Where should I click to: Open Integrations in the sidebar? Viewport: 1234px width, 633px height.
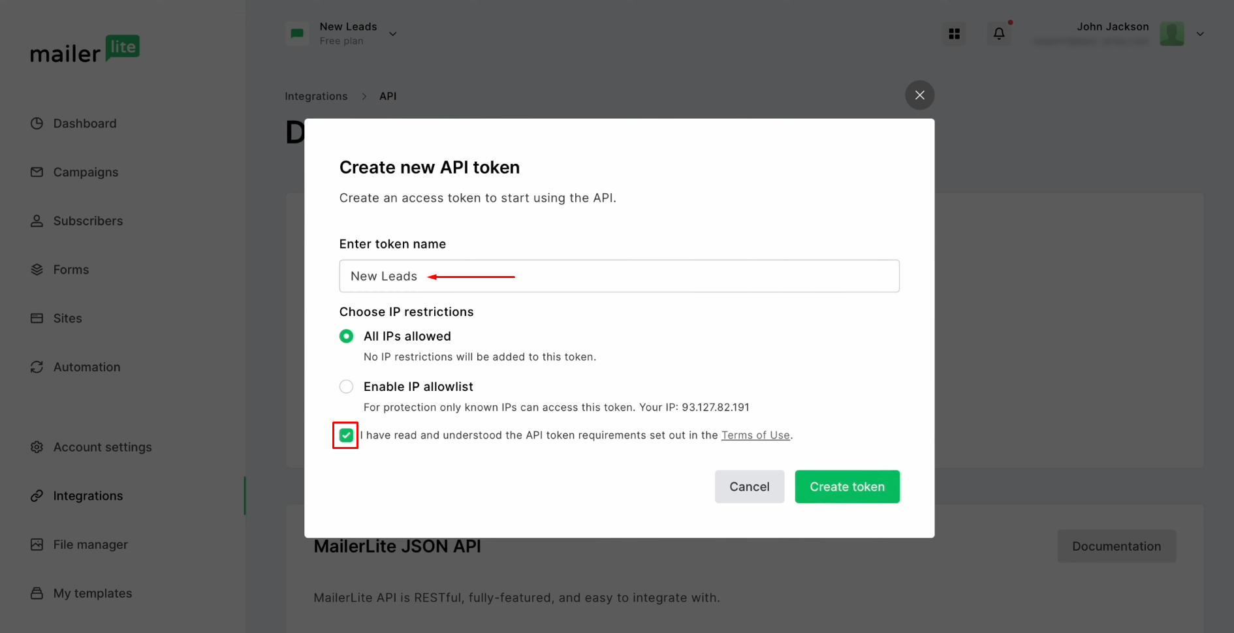tap(88, 496)
